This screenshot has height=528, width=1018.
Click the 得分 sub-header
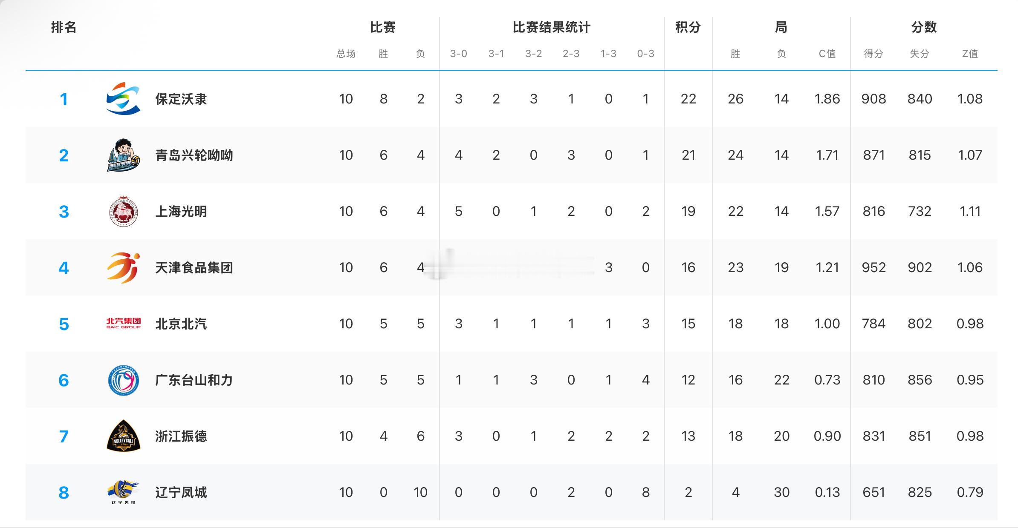(x=873, y=54)
